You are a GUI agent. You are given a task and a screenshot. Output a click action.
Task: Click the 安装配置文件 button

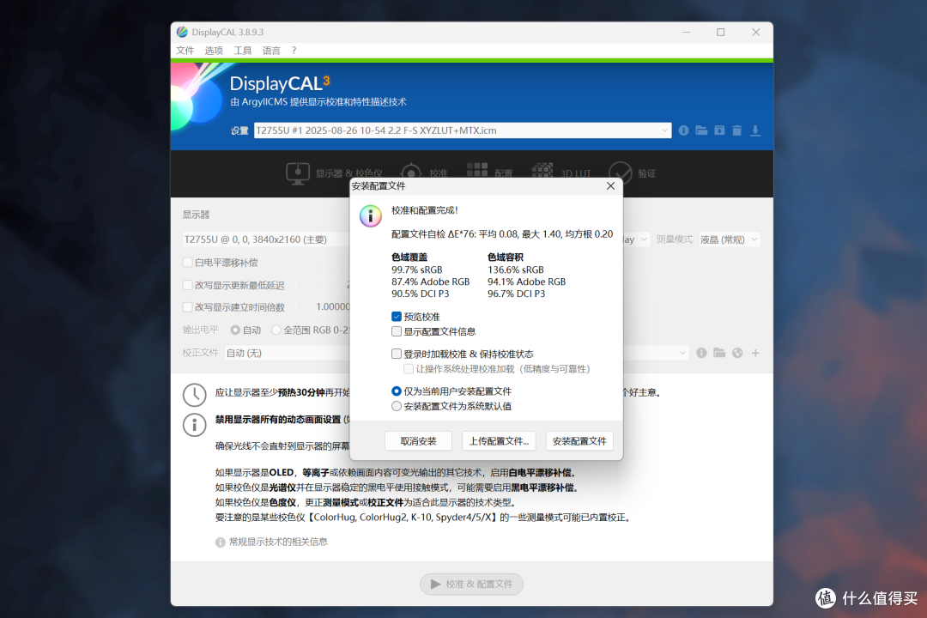(579, 441)
